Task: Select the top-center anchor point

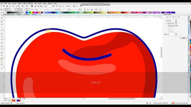Action: point(171,28)
